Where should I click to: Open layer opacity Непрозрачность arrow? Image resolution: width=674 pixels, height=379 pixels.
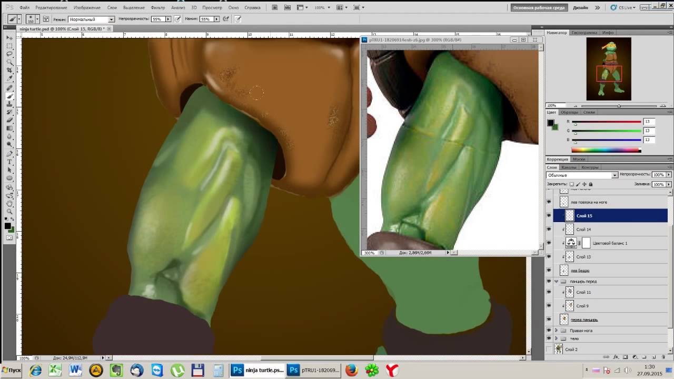pos(668,175)
